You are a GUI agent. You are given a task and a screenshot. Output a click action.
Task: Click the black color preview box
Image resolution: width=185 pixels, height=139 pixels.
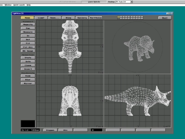point(28,124)
